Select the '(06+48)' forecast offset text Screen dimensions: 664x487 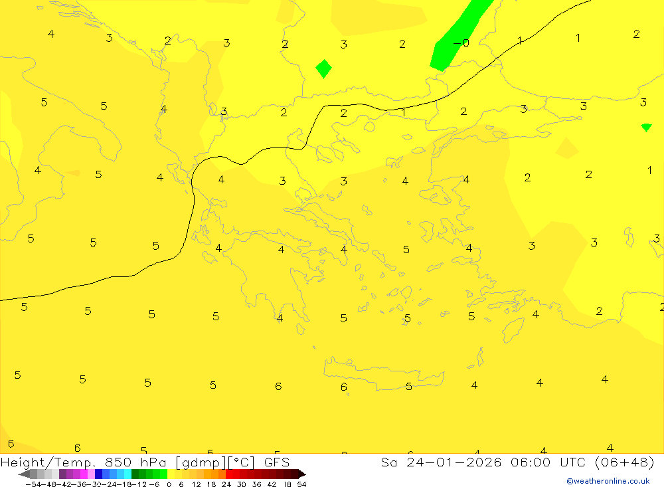coord(625,462)
